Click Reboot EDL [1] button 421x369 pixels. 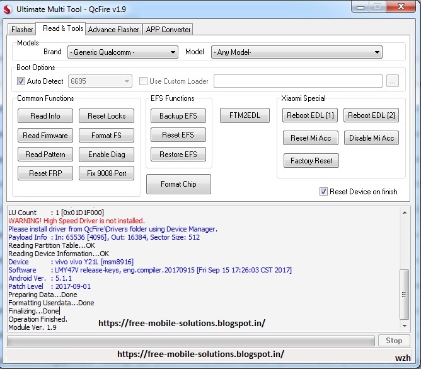click(x=310, y=115)
